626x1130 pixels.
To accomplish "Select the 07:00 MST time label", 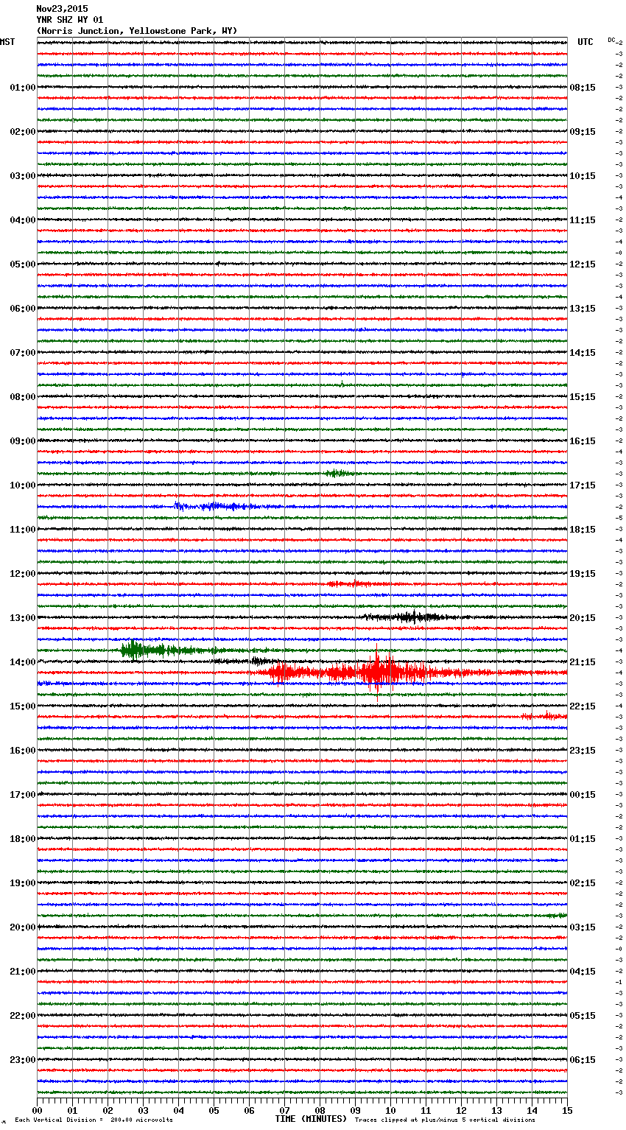I will point(22,353).
